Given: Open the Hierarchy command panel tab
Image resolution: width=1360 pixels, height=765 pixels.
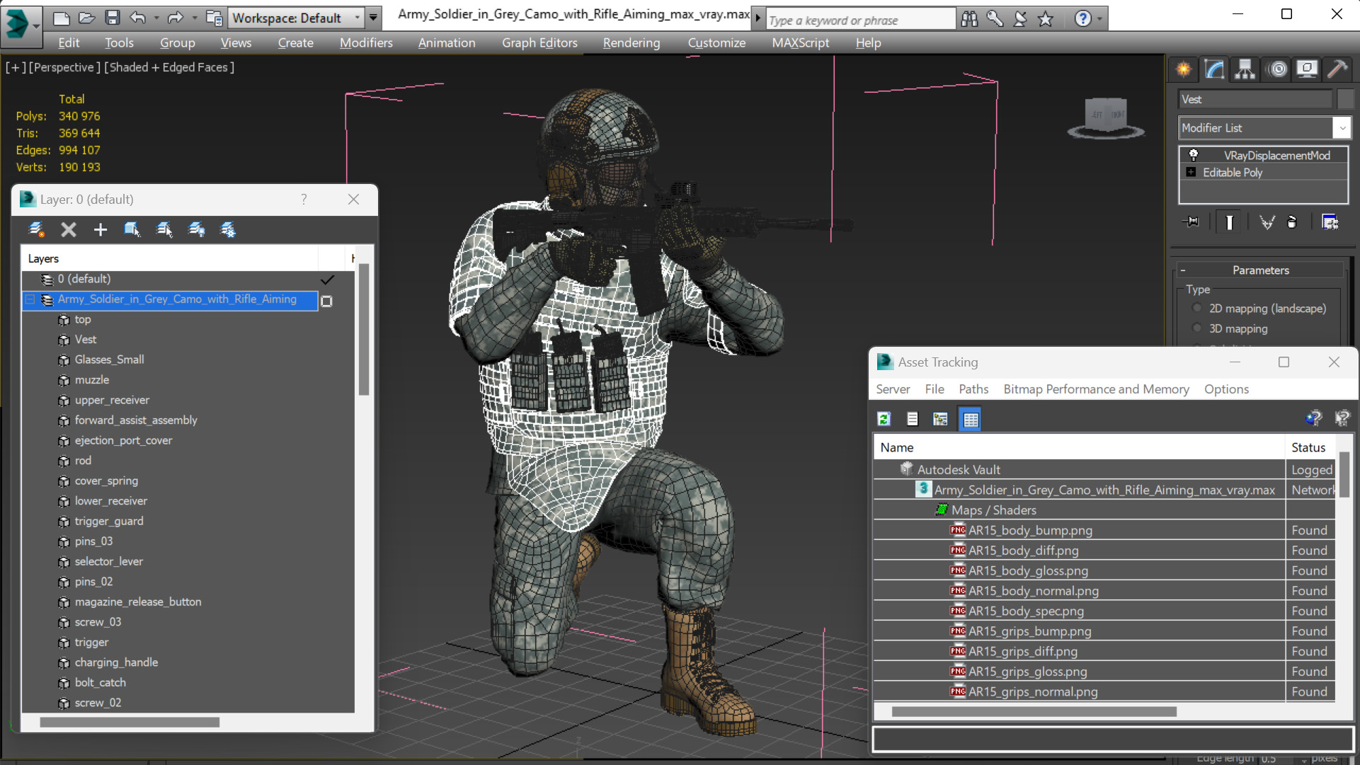Looking at the screenshot, I should (x=1245, y=69).
